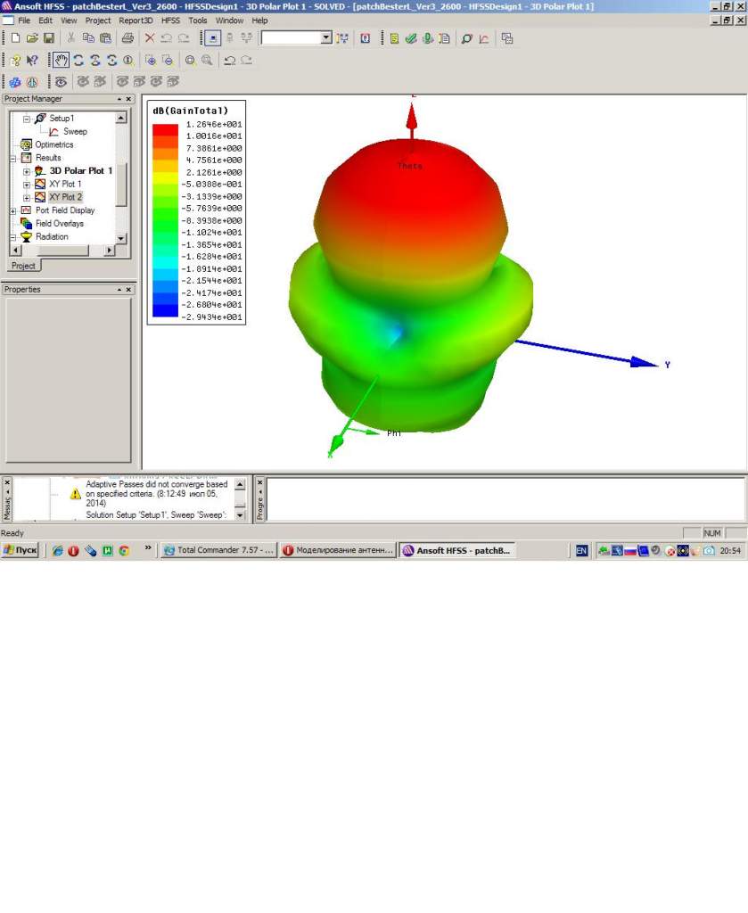Collapse the Setup1 tree node

[26, 119]
